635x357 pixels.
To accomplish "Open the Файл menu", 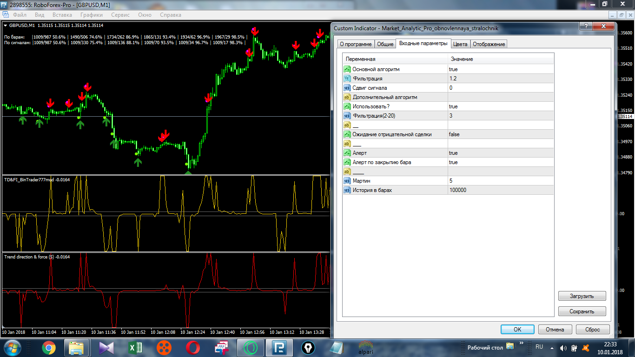I will (x=20, y=15).
